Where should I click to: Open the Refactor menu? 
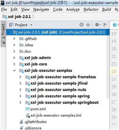(x=91, y=9)
